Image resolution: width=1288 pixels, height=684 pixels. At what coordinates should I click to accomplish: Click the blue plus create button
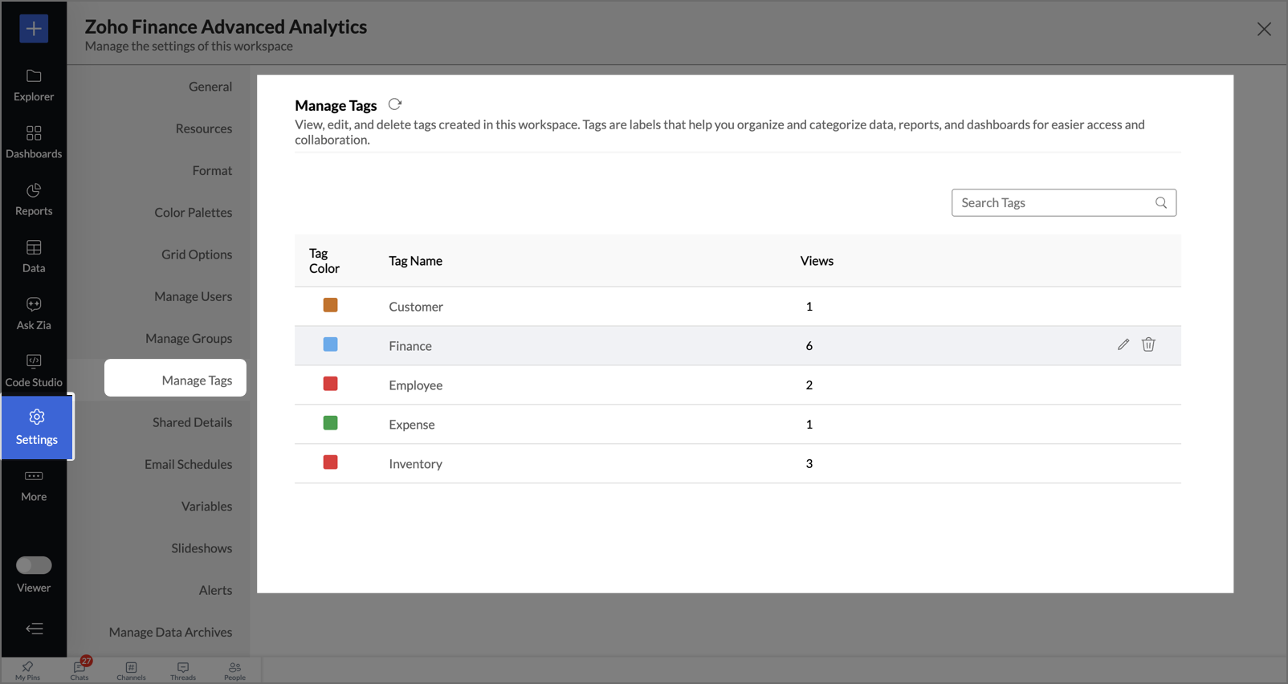click(x=34, y=29)
